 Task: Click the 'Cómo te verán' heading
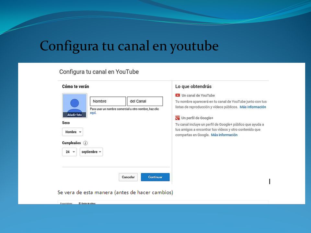75,86
